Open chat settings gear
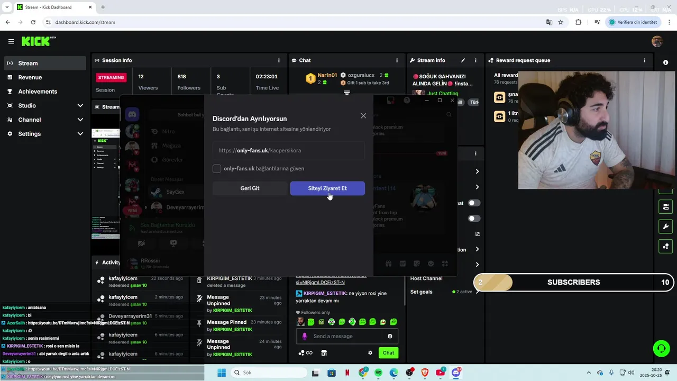 (370, 353)
